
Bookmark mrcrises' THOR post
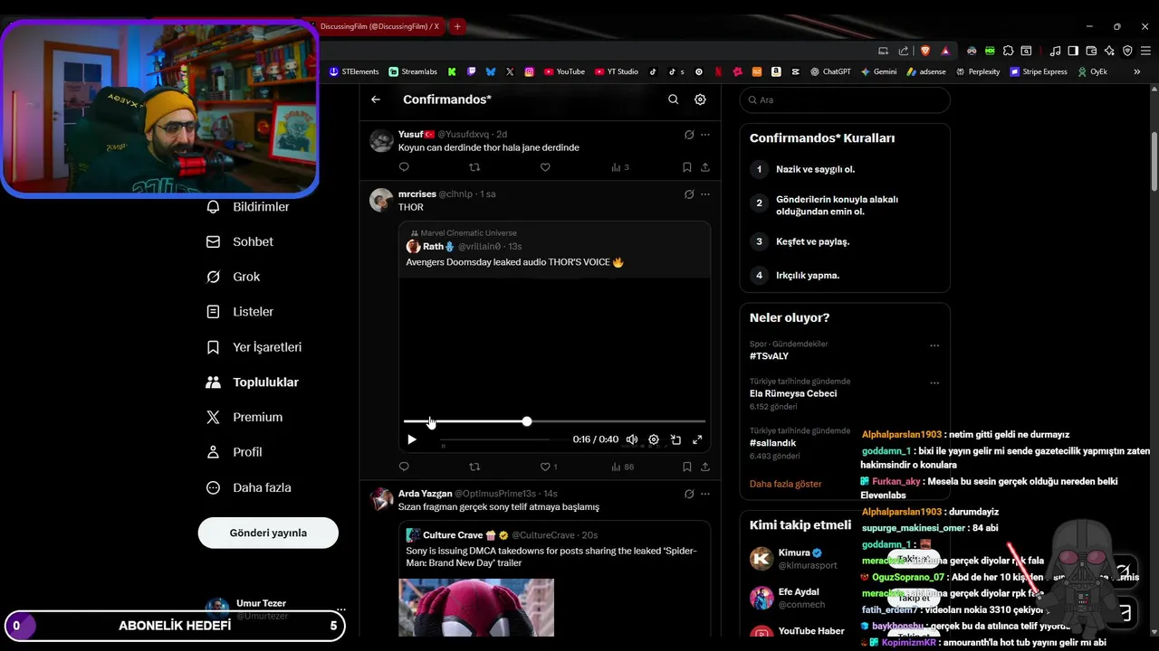pyautogui.click(x=686, y=467)
